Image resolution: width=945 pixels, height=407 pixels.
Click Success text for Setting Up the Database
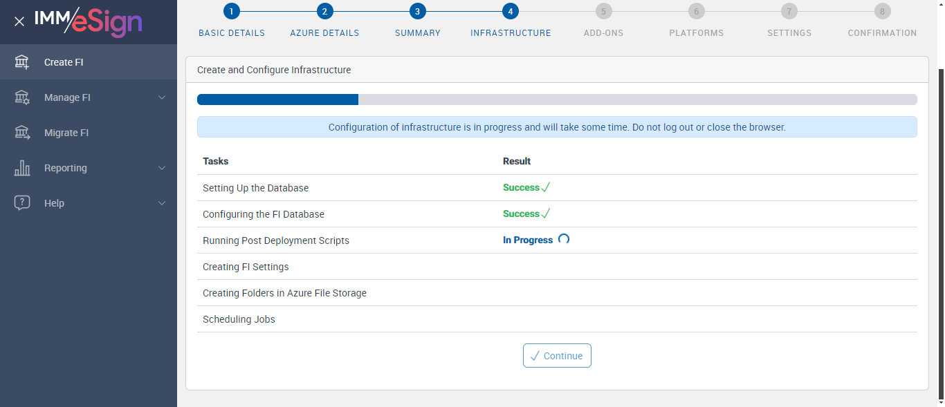[x=521, y=187]
